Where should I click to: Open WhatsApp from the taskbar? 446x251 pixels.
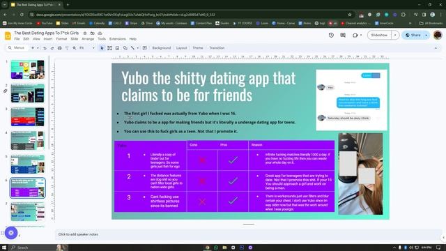click(216, 248)
